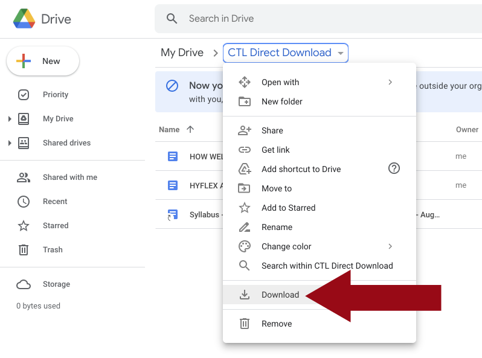482x358 pixels.
Task: Open Storage in the sidebar
Action: click(x=56, y=284)
